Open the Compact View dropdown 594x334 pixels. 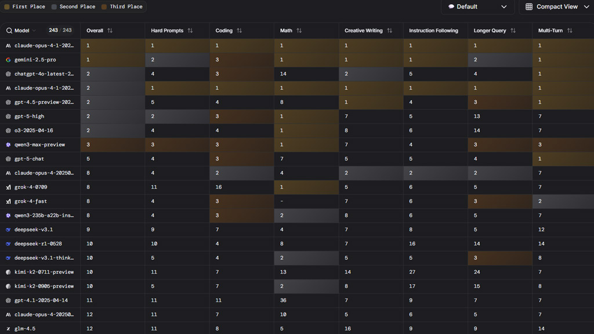coord(557,7)
